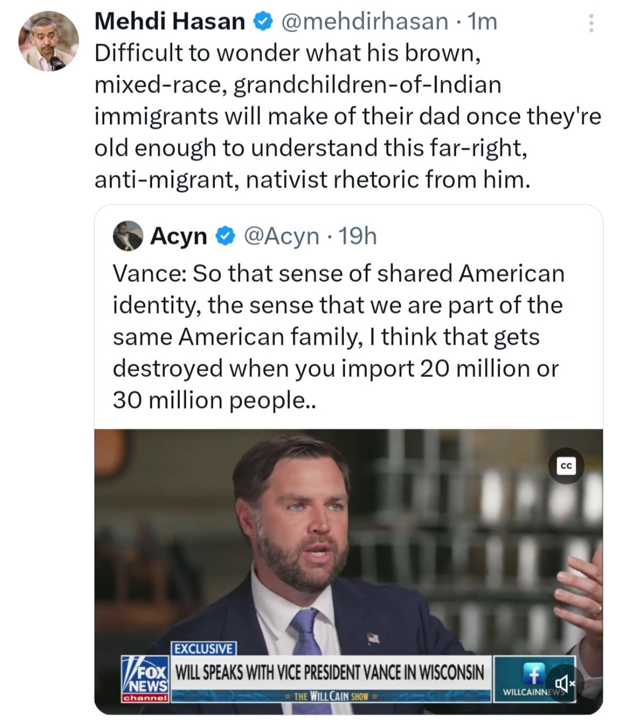Open the 1m tweet timestamp
The width and height of the screenshot is (622, 723).
[482, 22]
